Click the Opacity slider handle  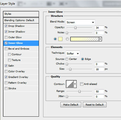[75, 28]
